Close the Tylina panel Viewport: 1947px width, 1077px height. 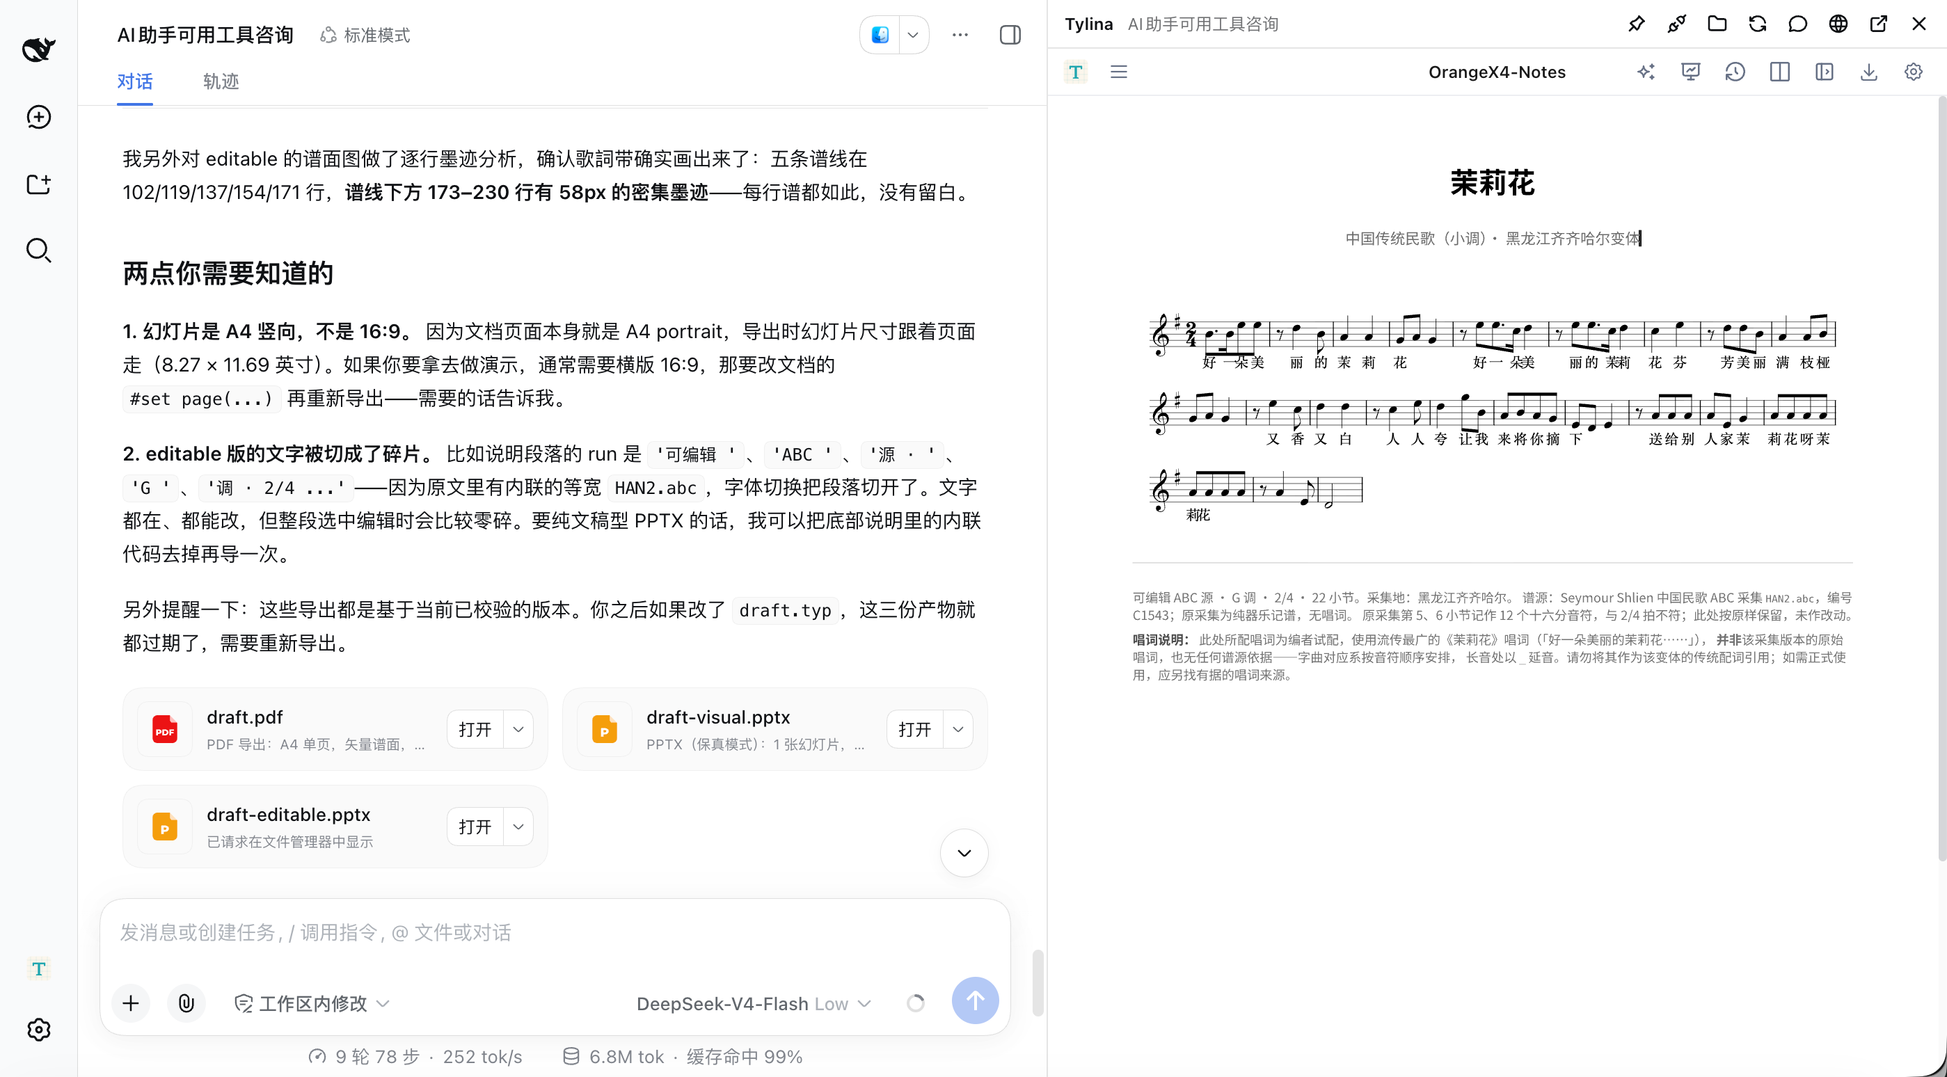1919,24
